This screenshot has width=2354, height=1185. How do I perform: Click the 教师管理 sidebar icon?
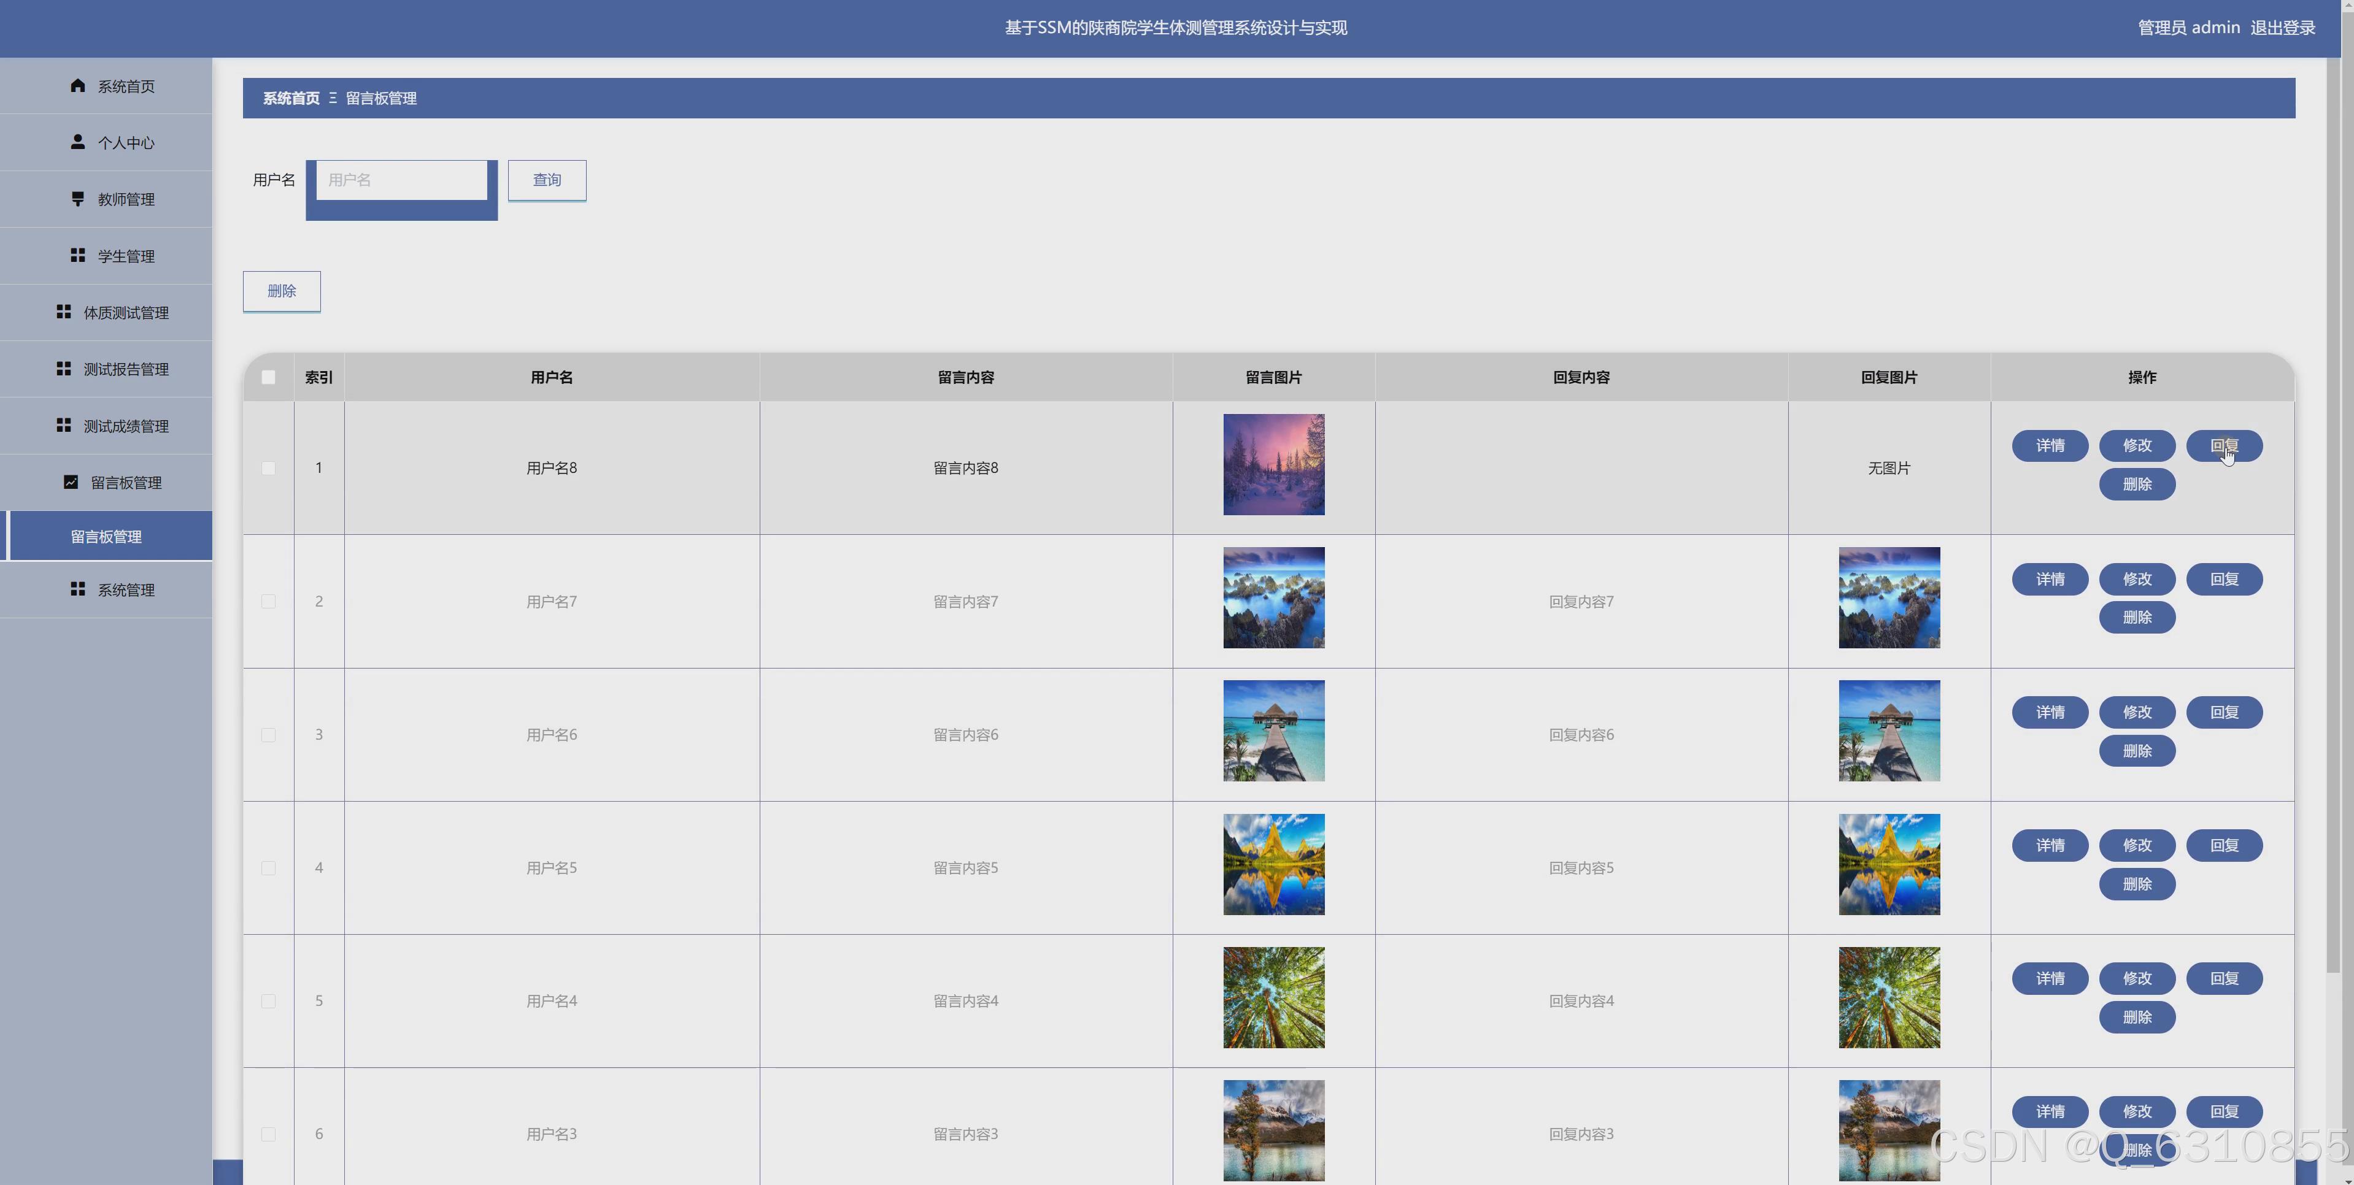click(78, 198)
